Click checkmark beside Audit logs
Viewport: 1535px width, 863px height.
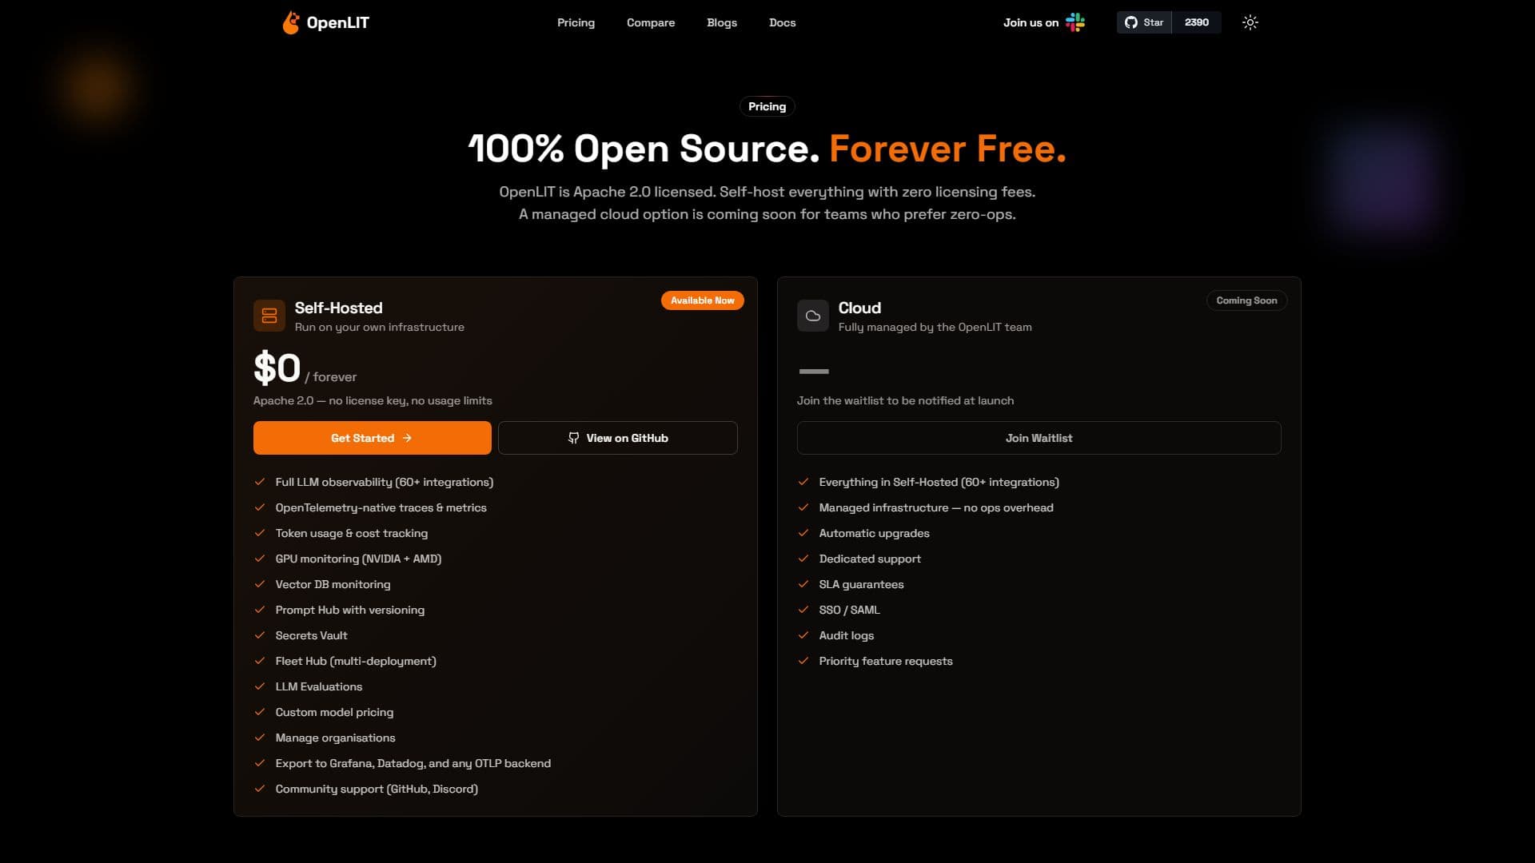click(x=803, y=635)
